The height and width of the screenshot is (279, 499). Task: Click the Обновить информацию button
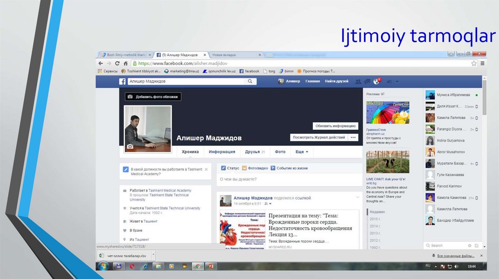[335, 126]
